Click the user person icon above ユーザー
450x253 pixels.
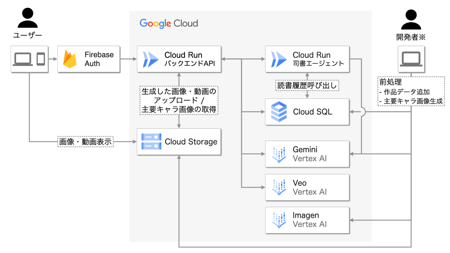point(27,18)
